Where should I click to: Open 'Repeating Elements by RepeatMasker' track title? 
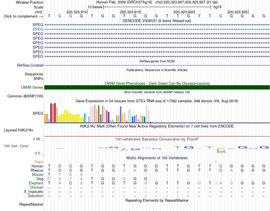coord(157,200)
